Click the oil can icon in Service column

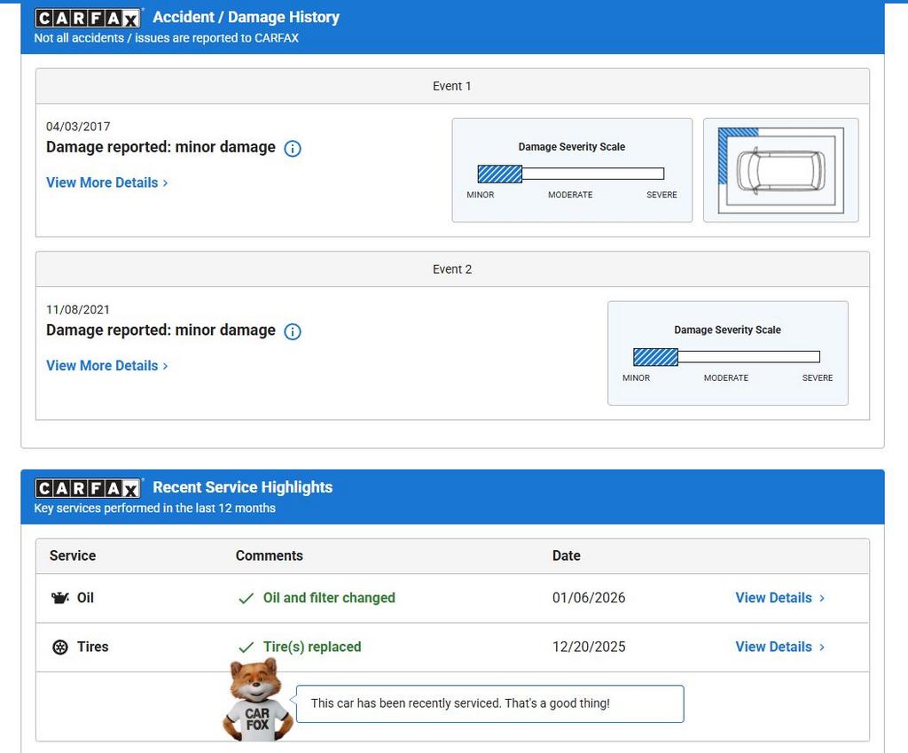point(59,598)
